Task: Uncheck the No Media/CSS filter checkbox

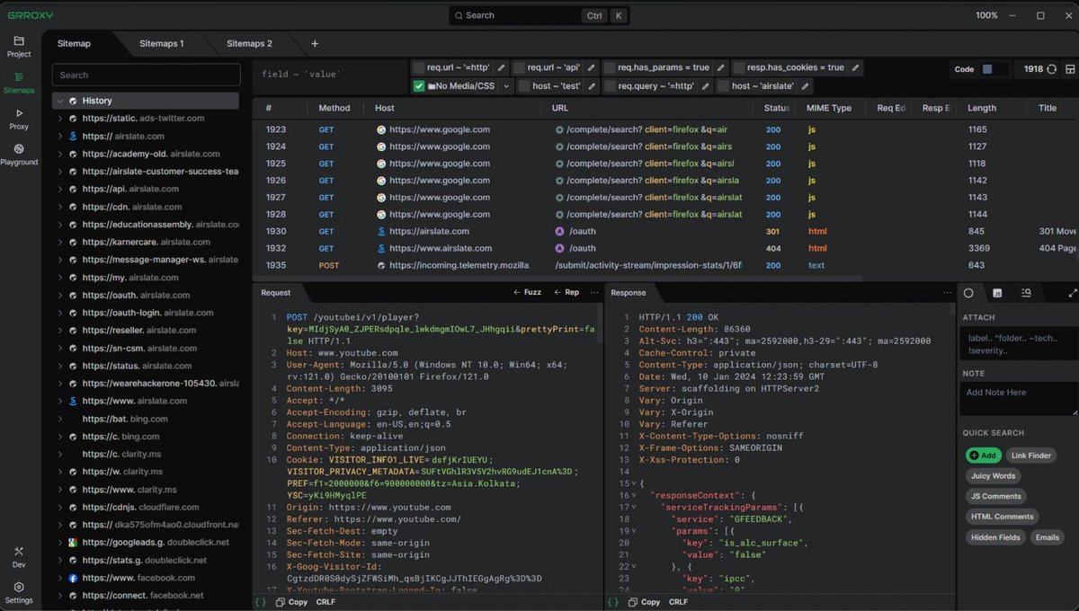Action: click(x=419, y=86)
